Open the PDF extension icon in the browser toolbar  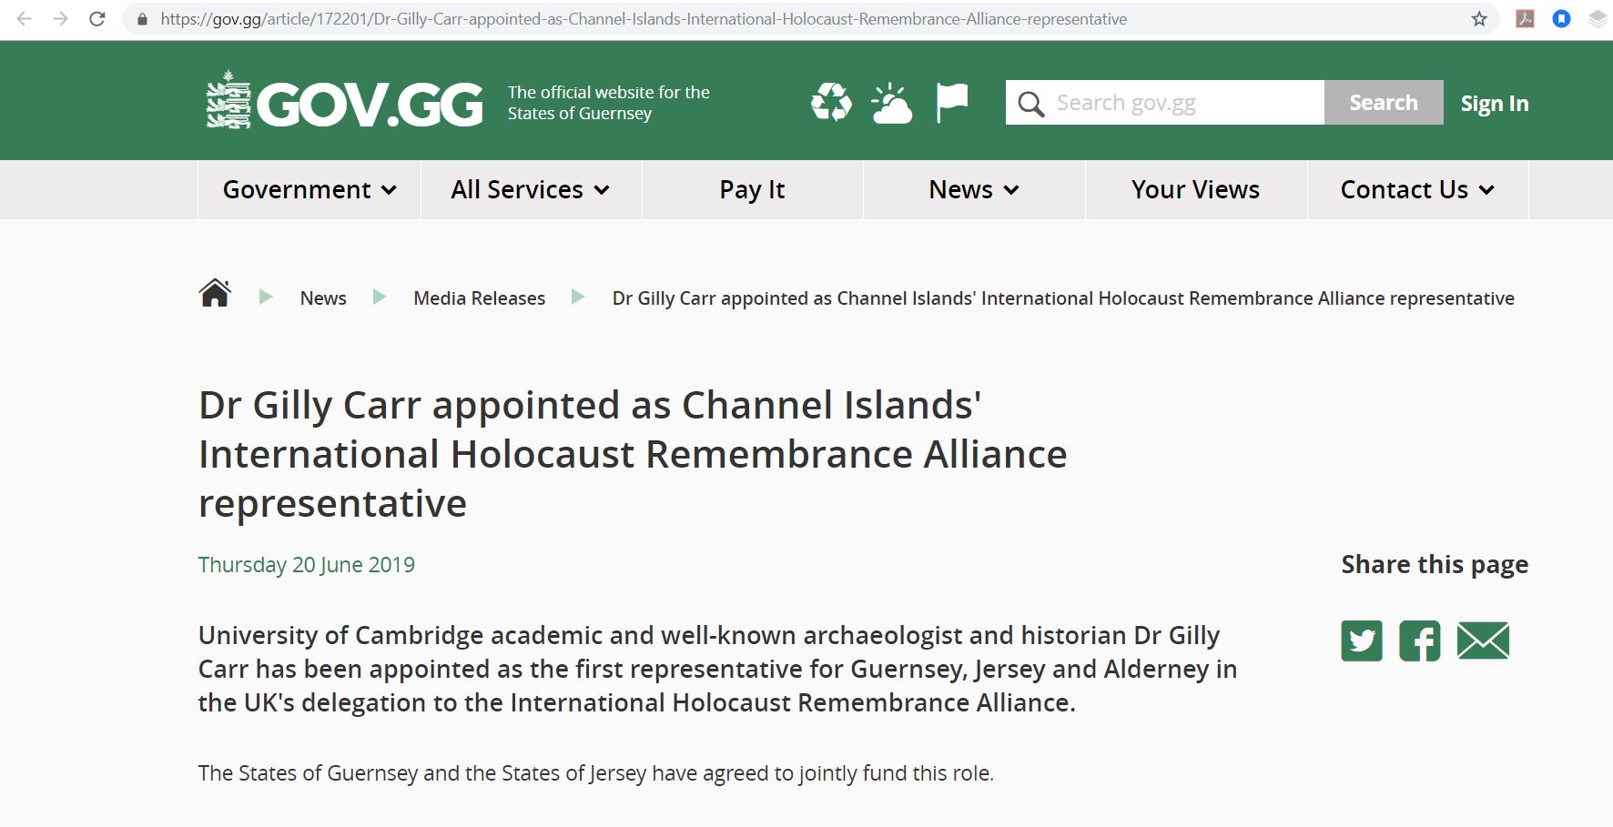point(1525,18)
